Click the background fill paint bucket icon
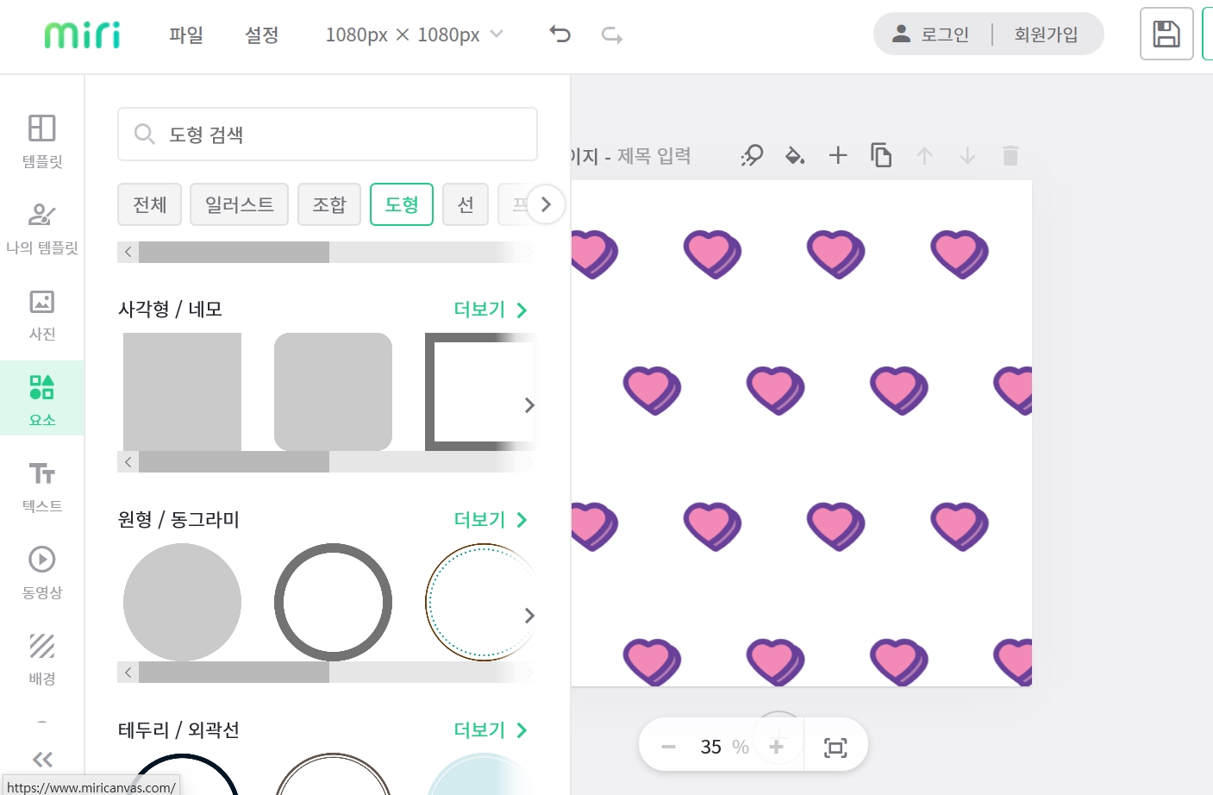This screenshot has height=795, width=1213. pyautogui.click(x=795, y=155)
